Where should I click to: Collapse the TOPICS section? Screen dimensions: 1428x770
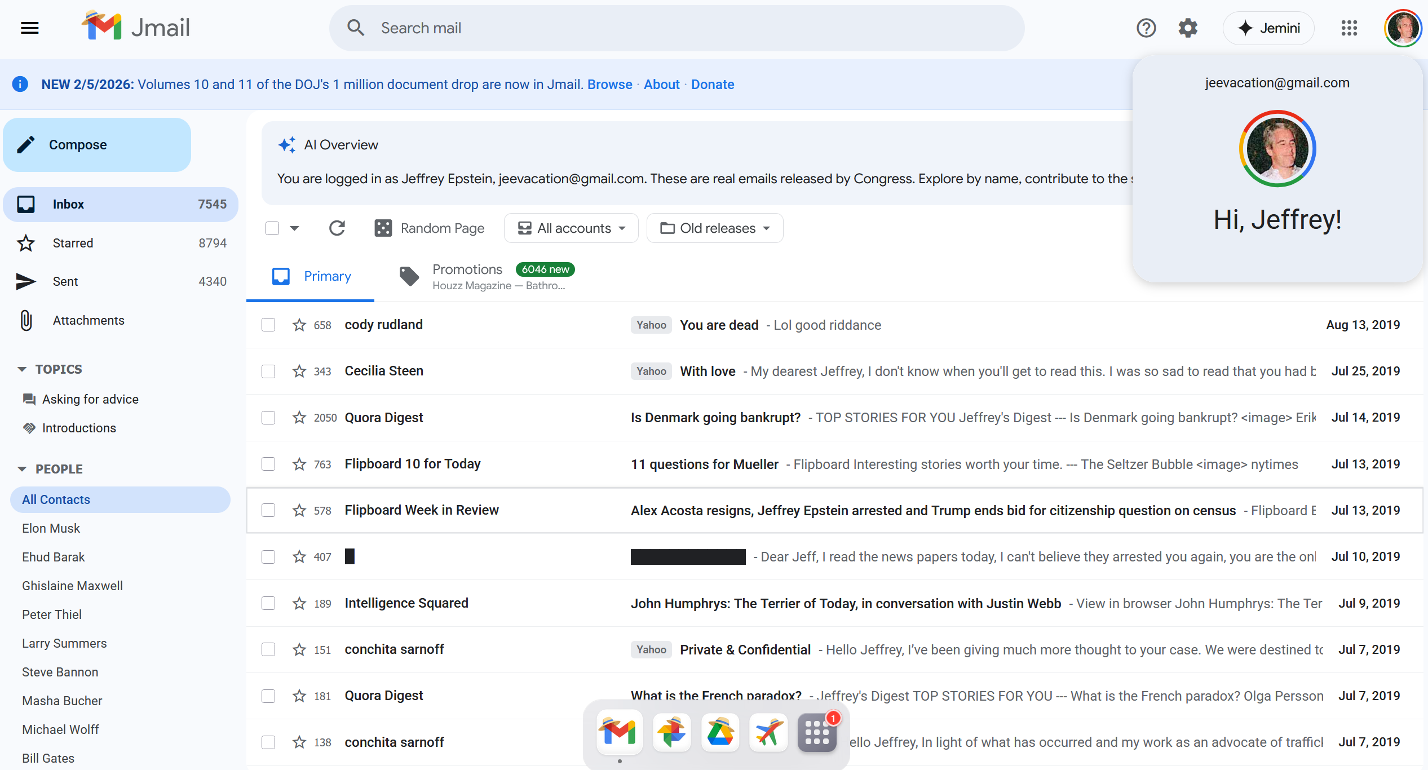pyautogui.click(x=22, y=369)
